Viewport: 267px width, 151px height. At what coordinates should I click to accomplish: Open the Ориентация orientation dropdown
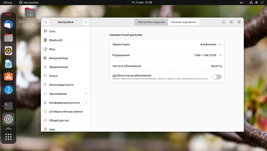(x=219, y=44)
